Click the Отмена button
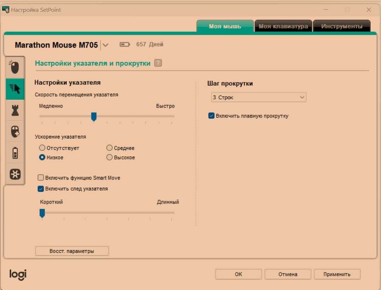The width and height of the screenshot is (381, 290). (288, 274)
